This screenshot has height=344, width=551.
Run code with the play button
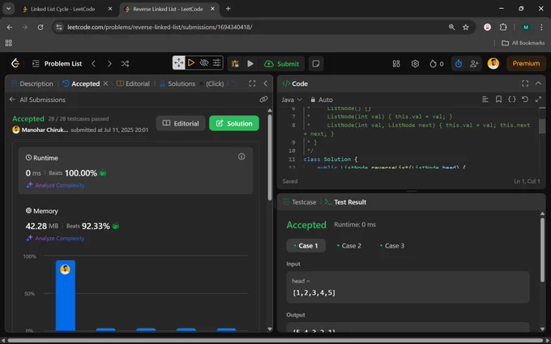pyautogui.click(x=250, y=63)
